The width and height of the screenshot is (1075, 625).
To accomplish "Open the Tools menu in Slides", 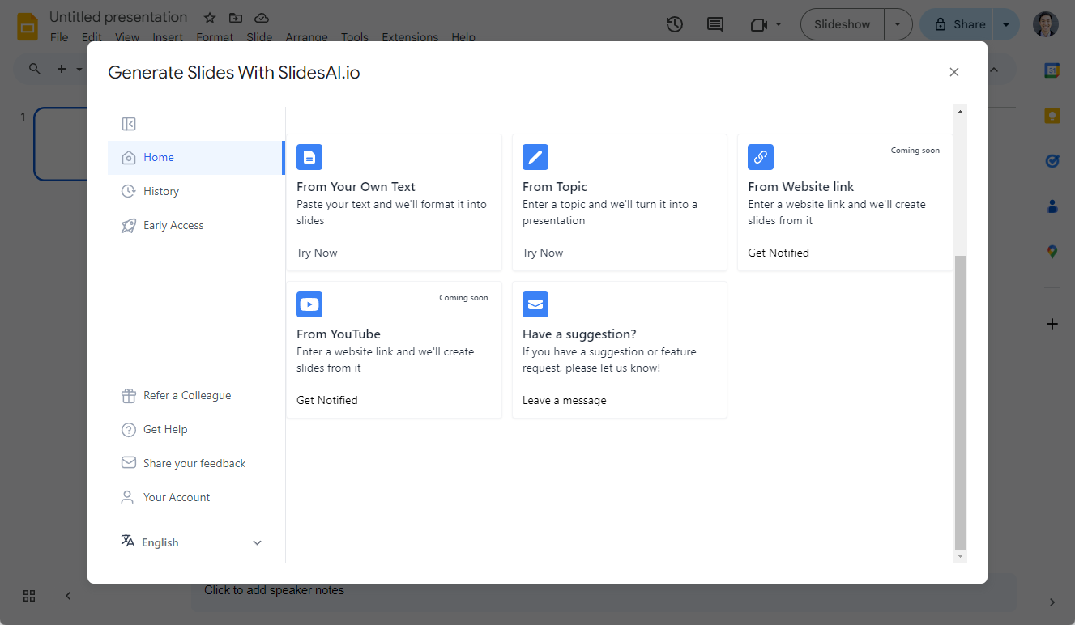I will [x=355, y=37].
